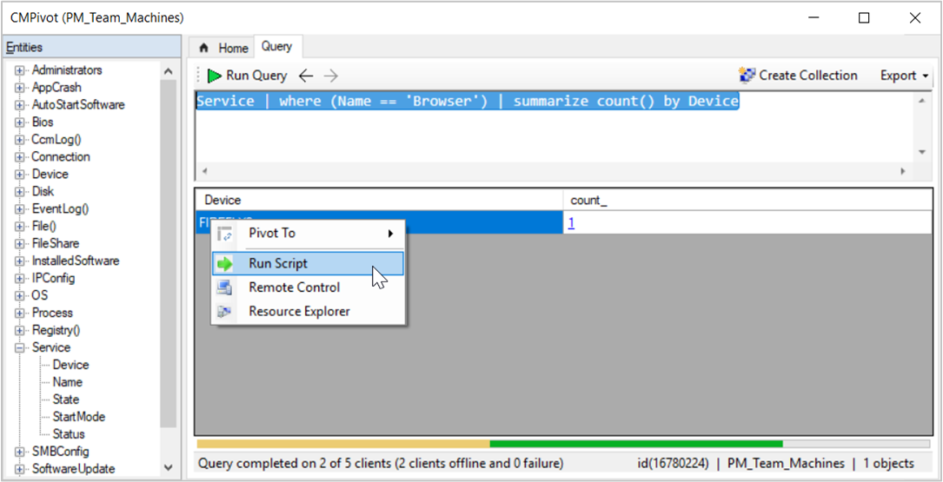Expand the SMBConfig entity node
This screenshot has height=482, width=943.
click(21, 452)
